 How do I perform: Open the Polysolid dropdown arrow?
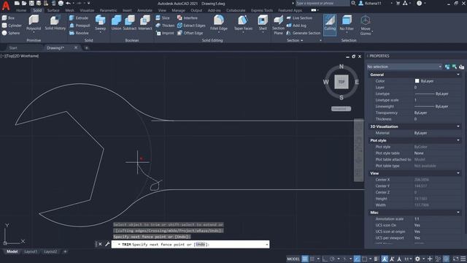click(34, 32)
